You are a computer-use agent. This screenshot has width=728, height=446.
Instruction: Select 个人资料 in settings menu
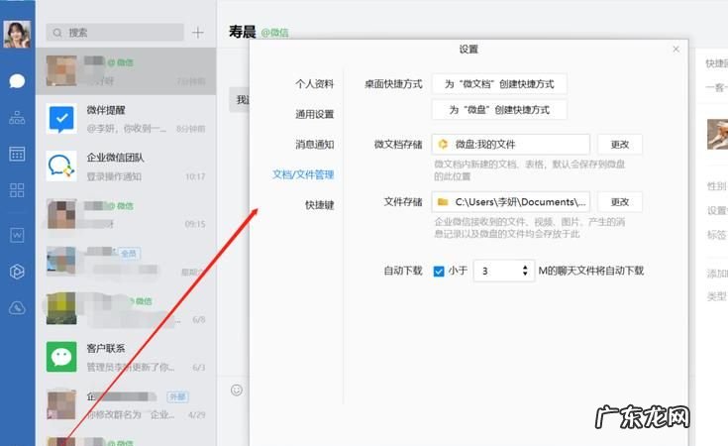tap(314, 84)
